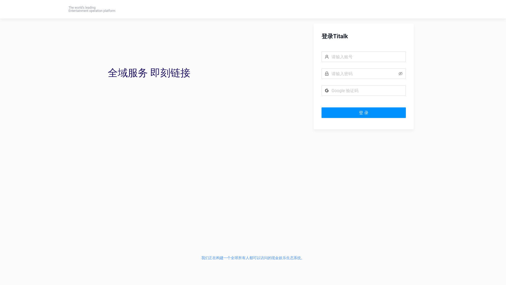Click the 全域服务 即刻链接 slogan
The image size is (506, 285).
(149, 73)
